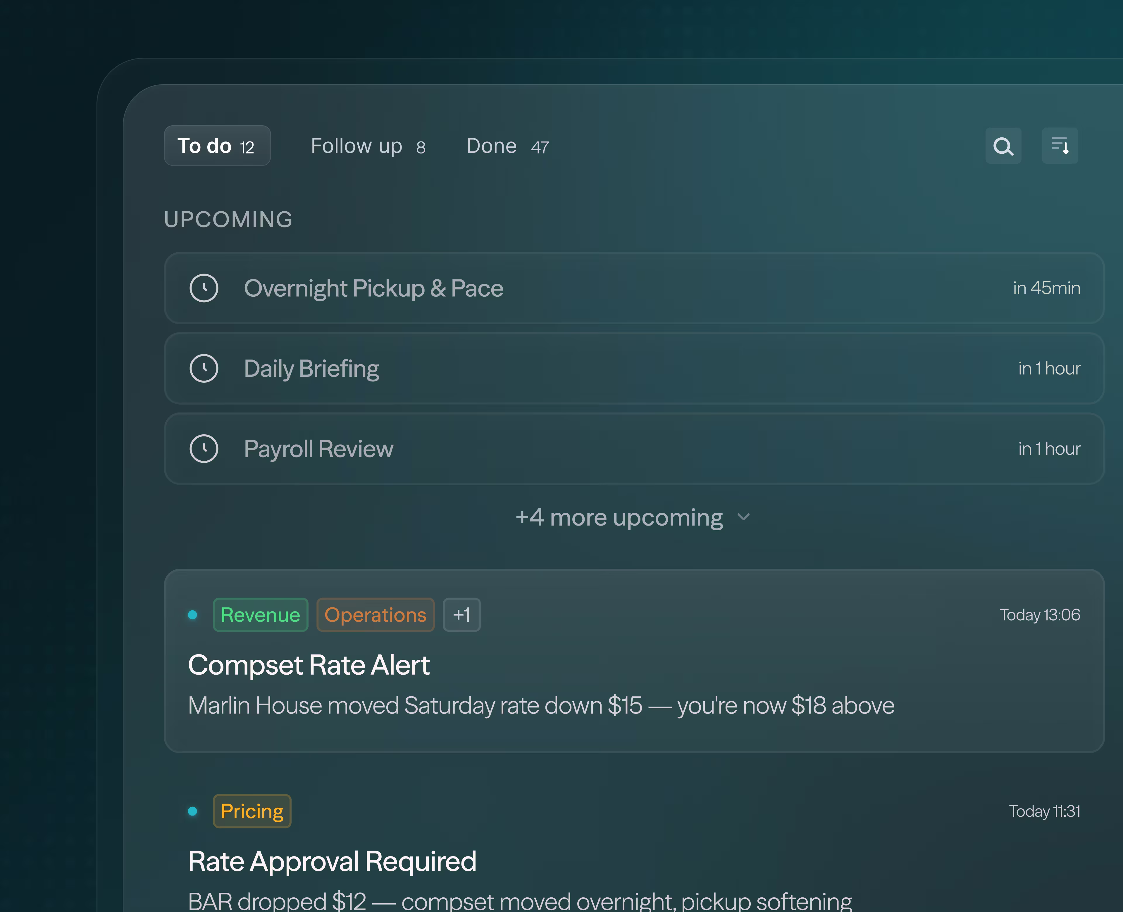Viewport: 1123px width, 912px height.
Task: Open the sort order icon
Action: click(1060, 146)
